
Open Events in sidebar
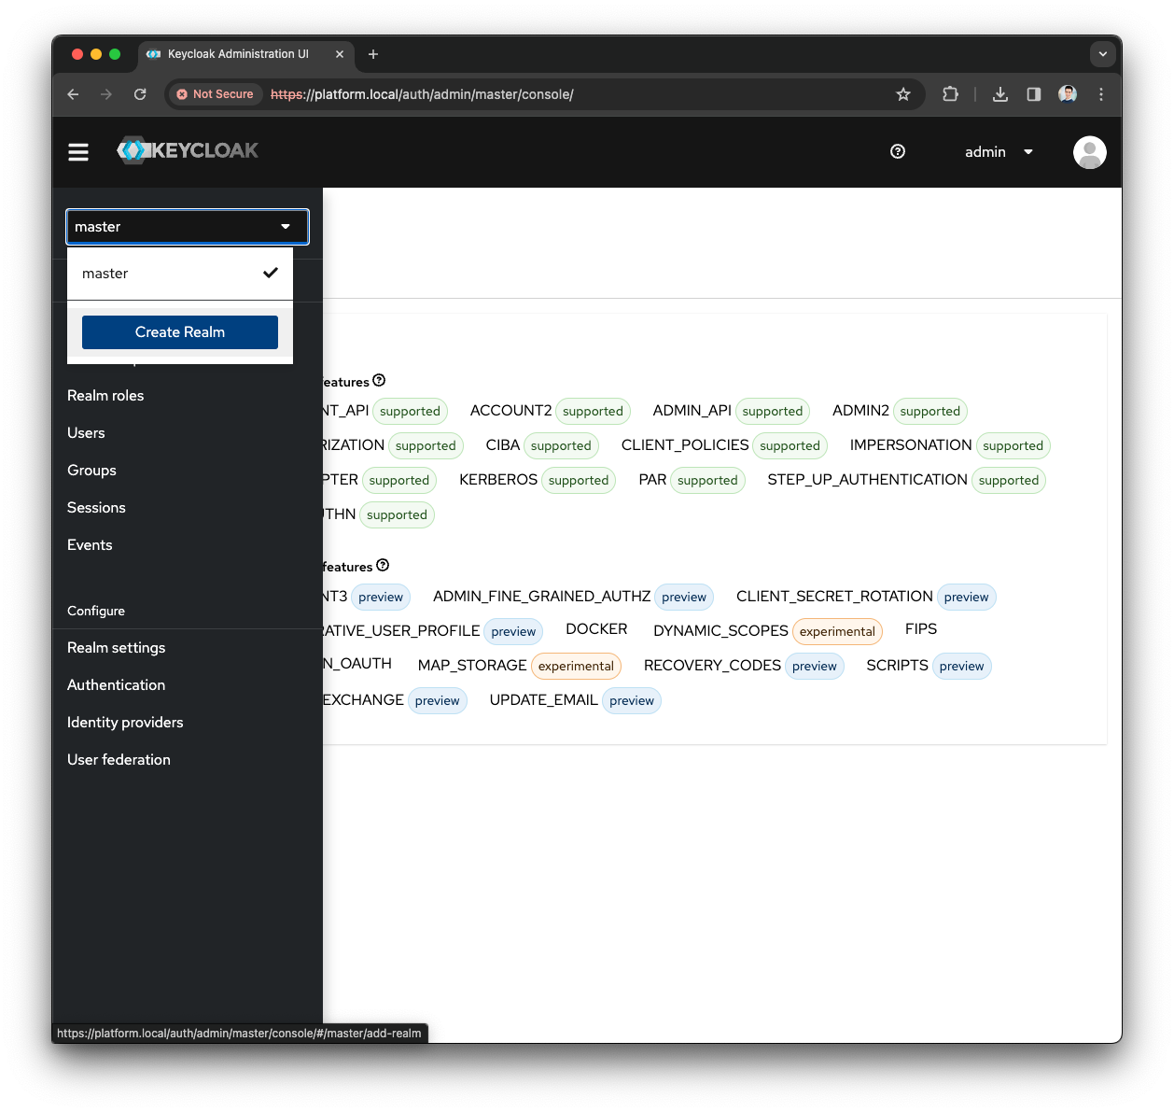(x=90, y=545)
